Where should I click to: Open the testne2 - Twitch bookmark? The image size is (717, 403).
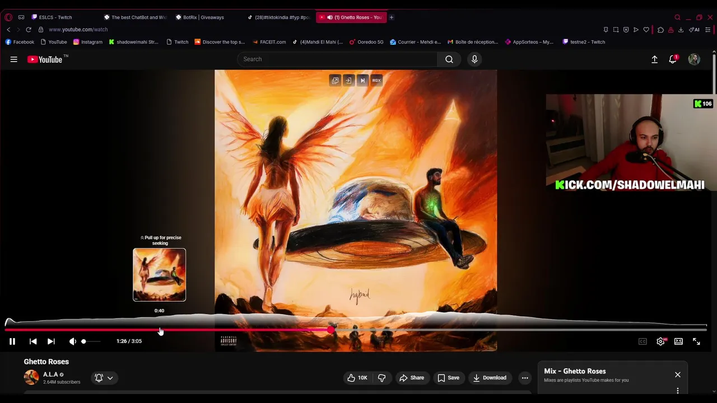583,42
